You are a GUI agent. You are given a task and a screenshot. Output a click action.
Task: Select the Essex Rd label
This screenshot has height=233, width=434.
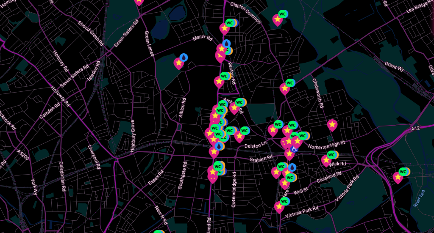coord(156,178)
